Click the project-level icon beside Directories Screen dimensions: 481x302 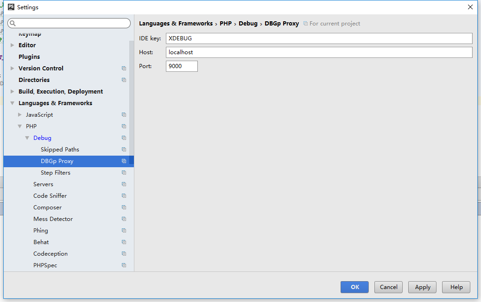pyautogui.click(x=124, y=80)
